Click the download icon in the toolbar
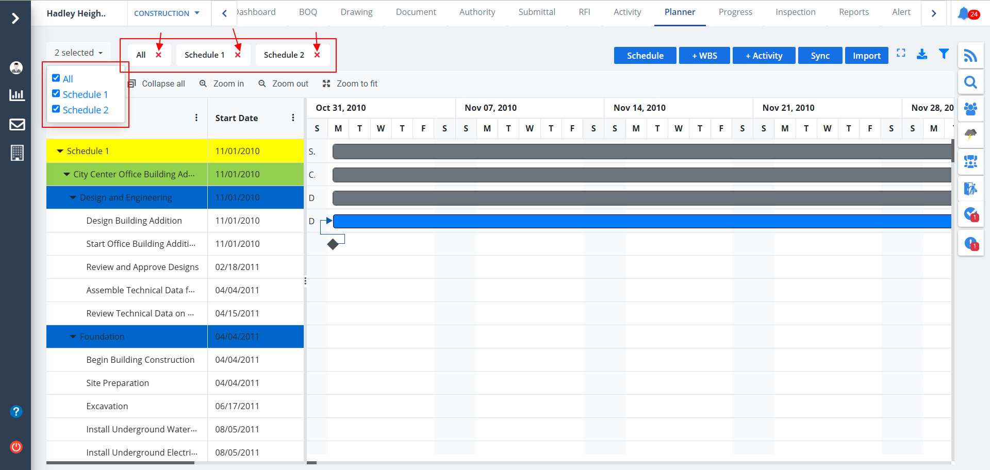Screen dimensions: 990x470 coord(922,54)
